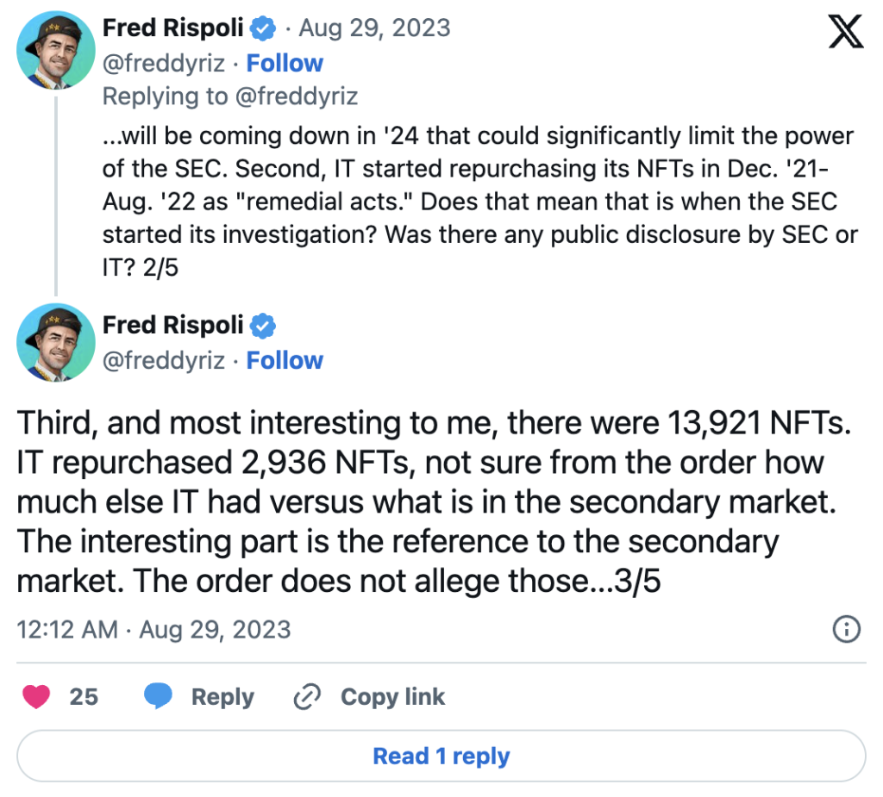The image size is (883, 797).
Task: Click the top verified badge icon
Action: (263, 28)
